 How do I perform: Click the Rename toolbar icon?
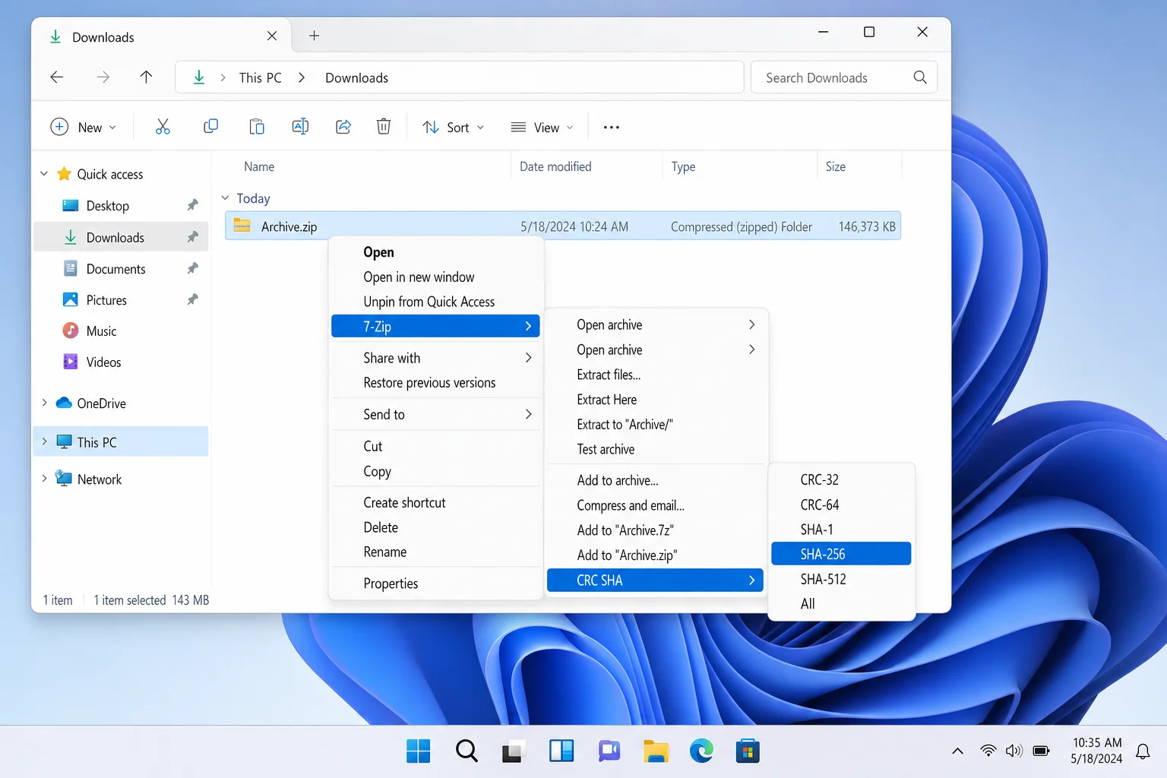(300, 127)
